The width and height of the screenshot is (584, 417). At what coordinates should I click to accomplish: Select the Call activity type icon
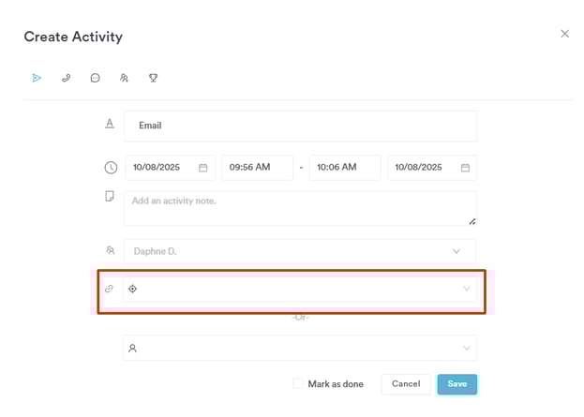pyautogui.click(x=66, y=78)
